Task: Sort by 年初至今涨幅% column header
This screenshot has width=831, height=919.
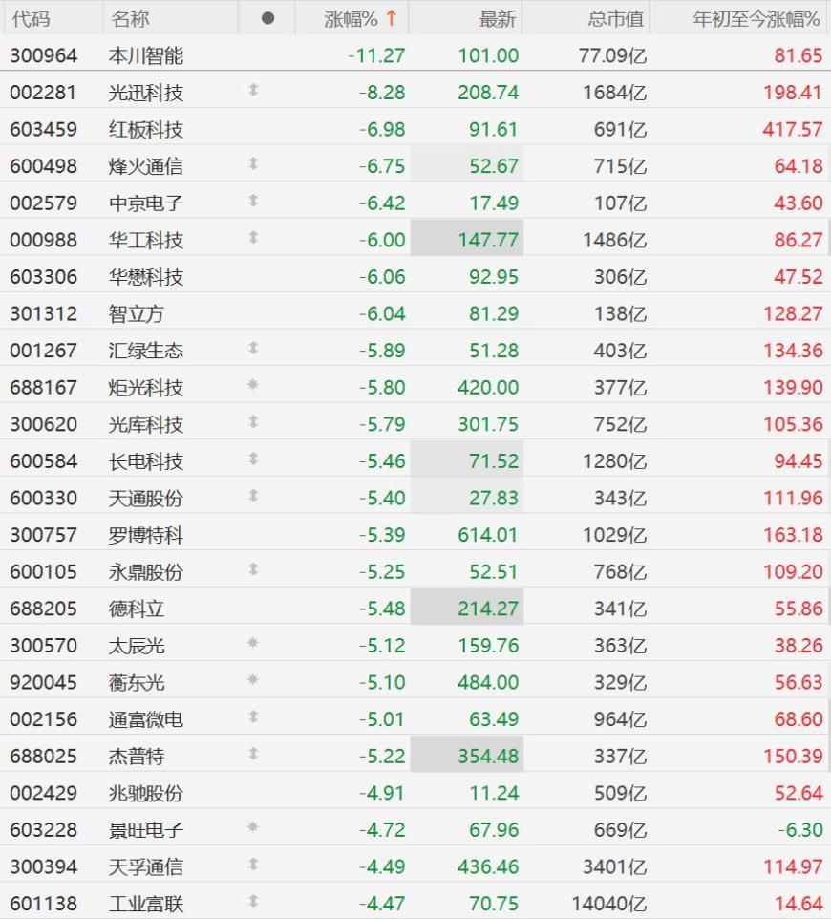Action: (756, 19)
